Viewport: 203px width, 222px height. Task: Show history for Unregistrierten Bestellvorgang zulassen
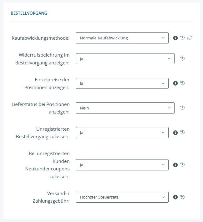click(x=183, y=132)
